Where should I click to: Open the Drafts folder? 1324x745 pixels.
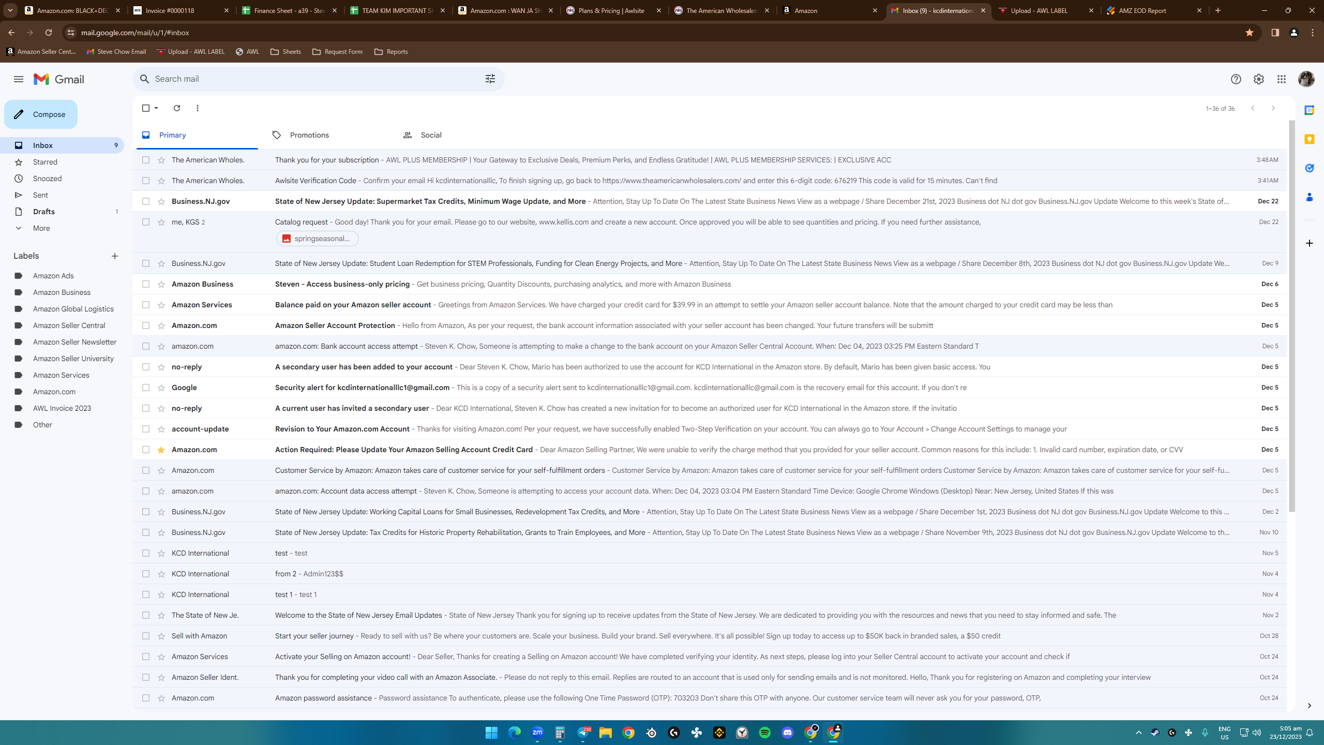coord(62,212)
